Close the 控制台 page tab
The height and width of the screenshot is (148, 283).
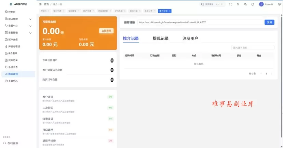(x=49, y=11)
